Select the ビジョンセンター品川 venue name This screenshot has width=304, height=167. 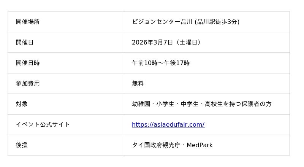click(162, 22)
